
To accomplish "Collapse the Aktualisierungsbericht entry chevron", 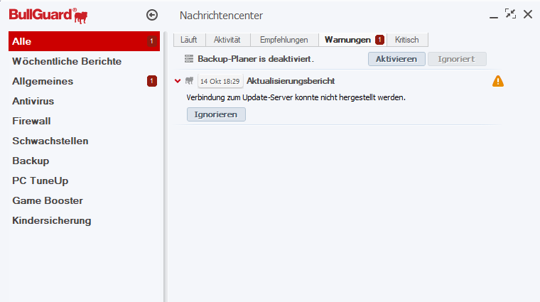I will pos(178,81).
